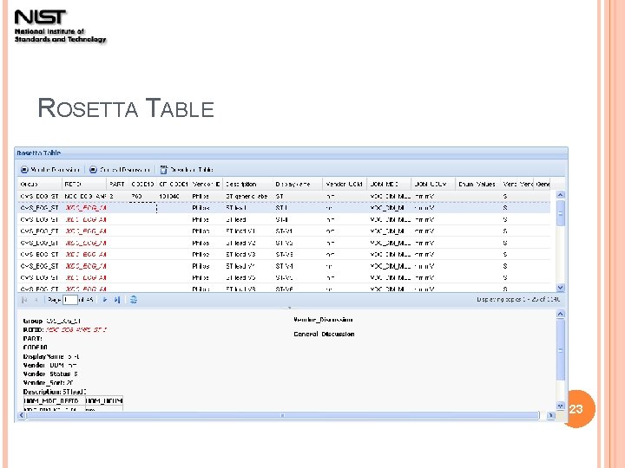Select the 'ST lead II' description cell

tap(247, 219)
